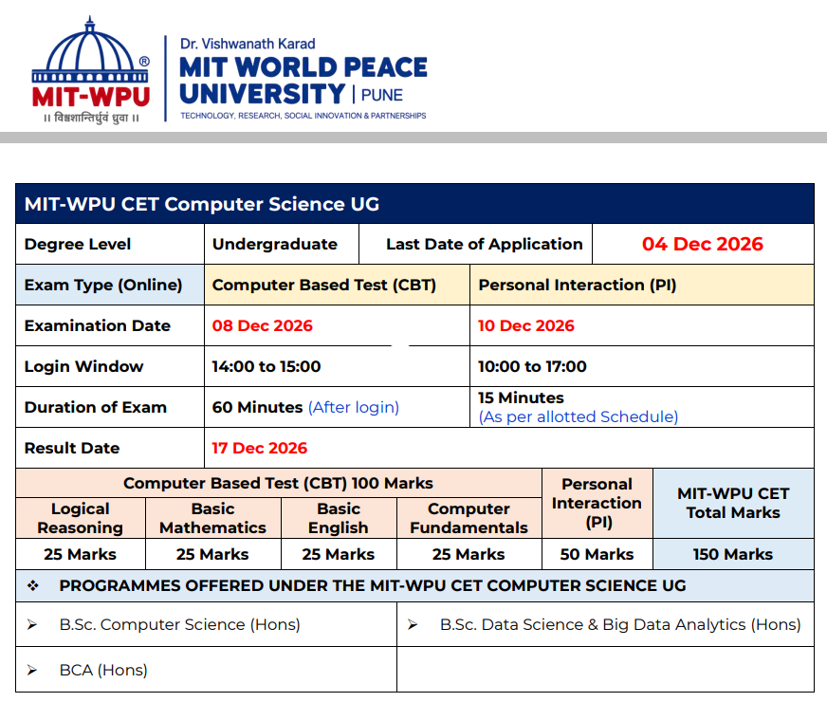Click 25 Marks under Basic English
Screen dimensions: 827x702
tap(339, 554)
